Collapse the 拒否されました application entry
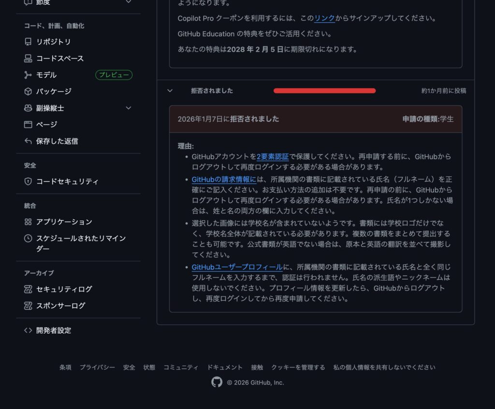This screenshot has width=495, height=409. (170, 91)
